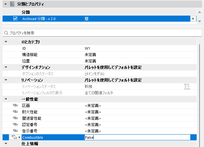Click the 分類とプロパティ document icon
The height and width of the screenshot is (147, 204).
(x=12, y=4)
